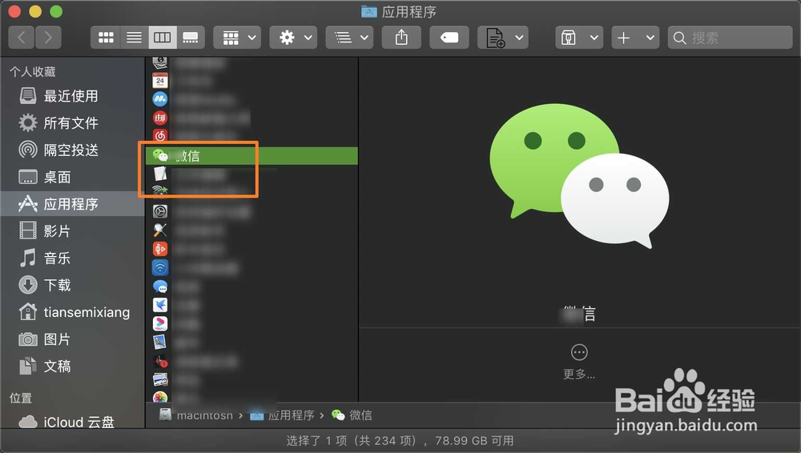Focus the 搜索 search field
Screen dimensions: 801x453
pyautogui.click(x=730, y=38)
